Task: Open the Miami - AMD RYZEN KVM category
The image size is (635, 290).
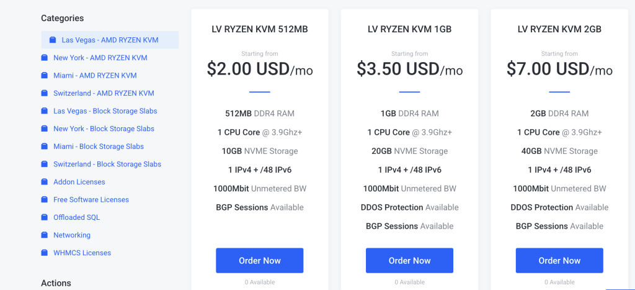Action: (95, 76)
